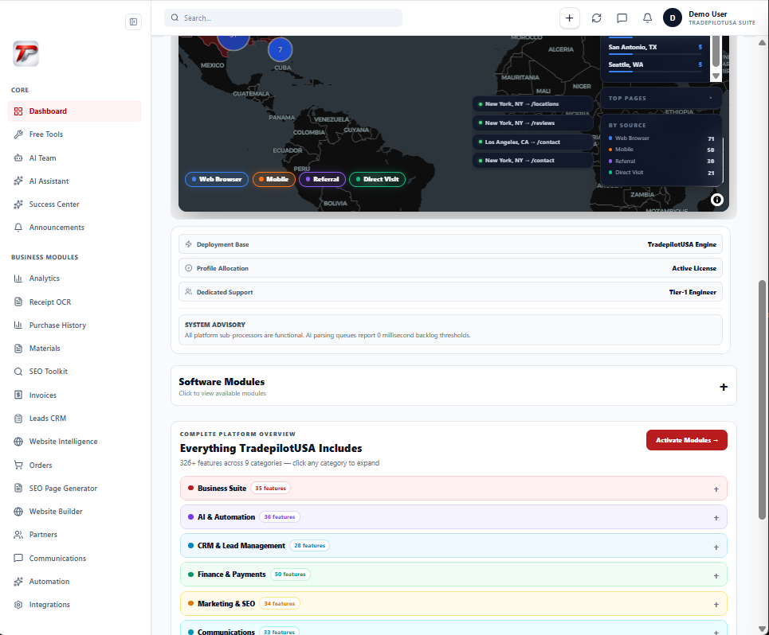Click the Dedicated Support row

450,292
